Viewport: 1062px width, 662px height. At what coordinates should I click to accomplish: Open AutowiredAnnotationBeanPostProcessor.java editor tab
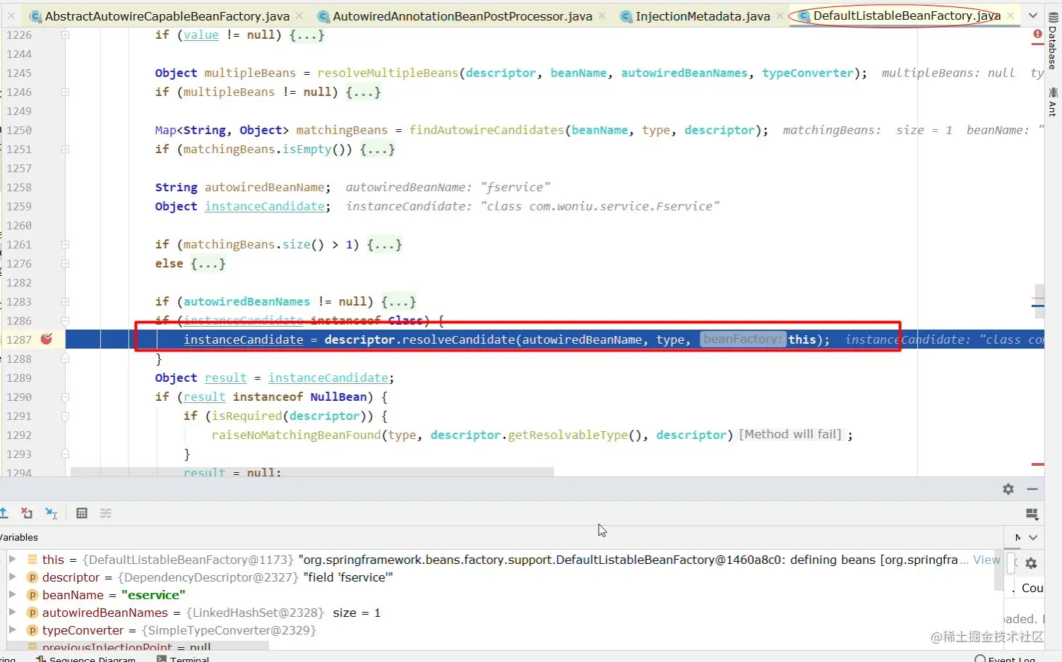462,16
